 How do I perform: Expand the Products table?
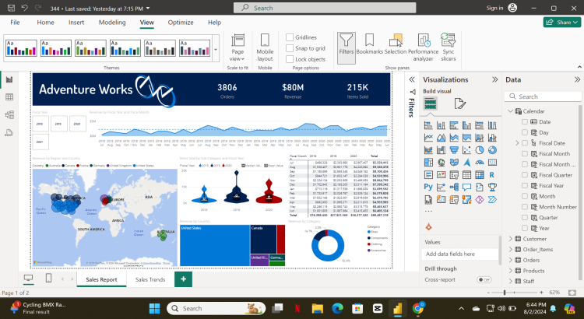[x=511, y=271]
